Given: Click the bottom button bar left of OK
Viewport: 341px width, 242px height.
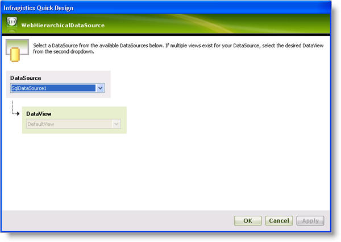Looking at the screenshot, I should coord(114,220).
